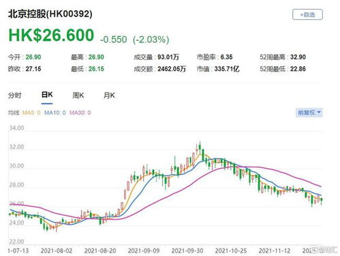Select the 日K tab
The height and width of the screenshot is (256, 340).
click(x=47, y=95)
